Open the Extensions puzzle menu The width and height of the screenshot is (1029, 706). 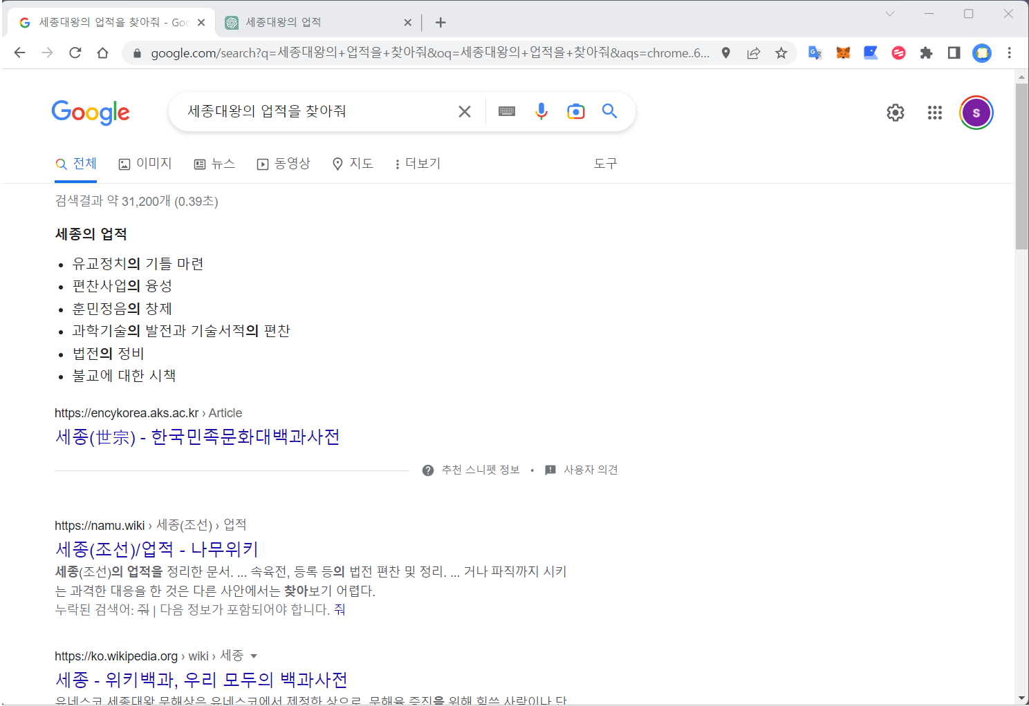pyautogui.click(x=926, y=53)
